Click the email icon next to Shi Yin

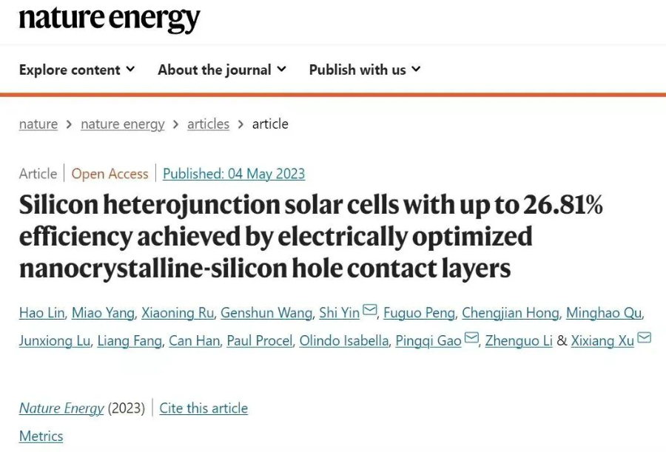pos(370,311)
